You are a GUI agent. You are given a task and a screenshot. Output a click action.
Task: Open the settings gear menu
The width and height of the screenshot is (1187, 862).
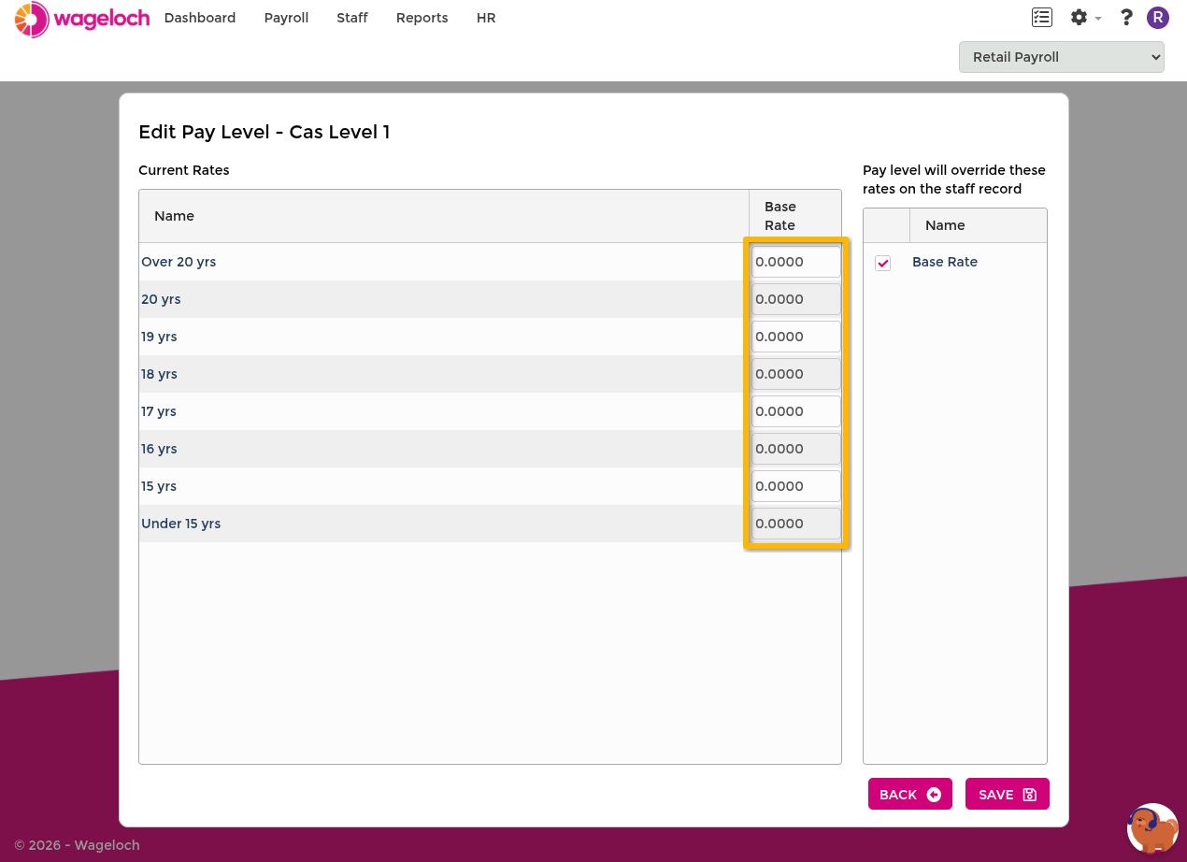click(1085, 18)
